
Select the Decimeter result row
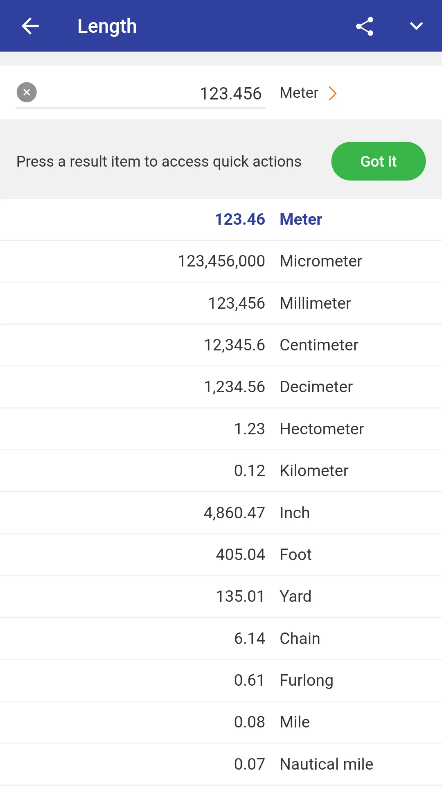(221, 387)
